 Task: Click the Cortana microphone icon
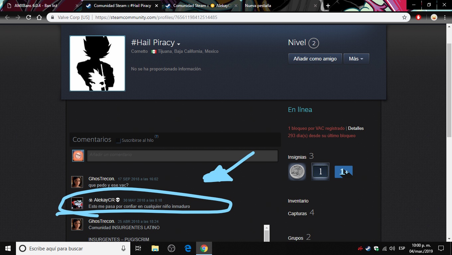[x=124, y=248]
